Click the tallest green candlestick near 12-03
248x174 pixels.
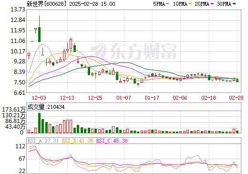[x=39, y=34]
